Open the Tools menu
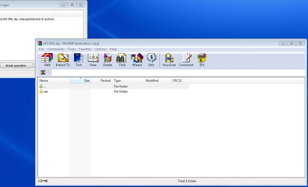308x187 pixels. [71, 49]
